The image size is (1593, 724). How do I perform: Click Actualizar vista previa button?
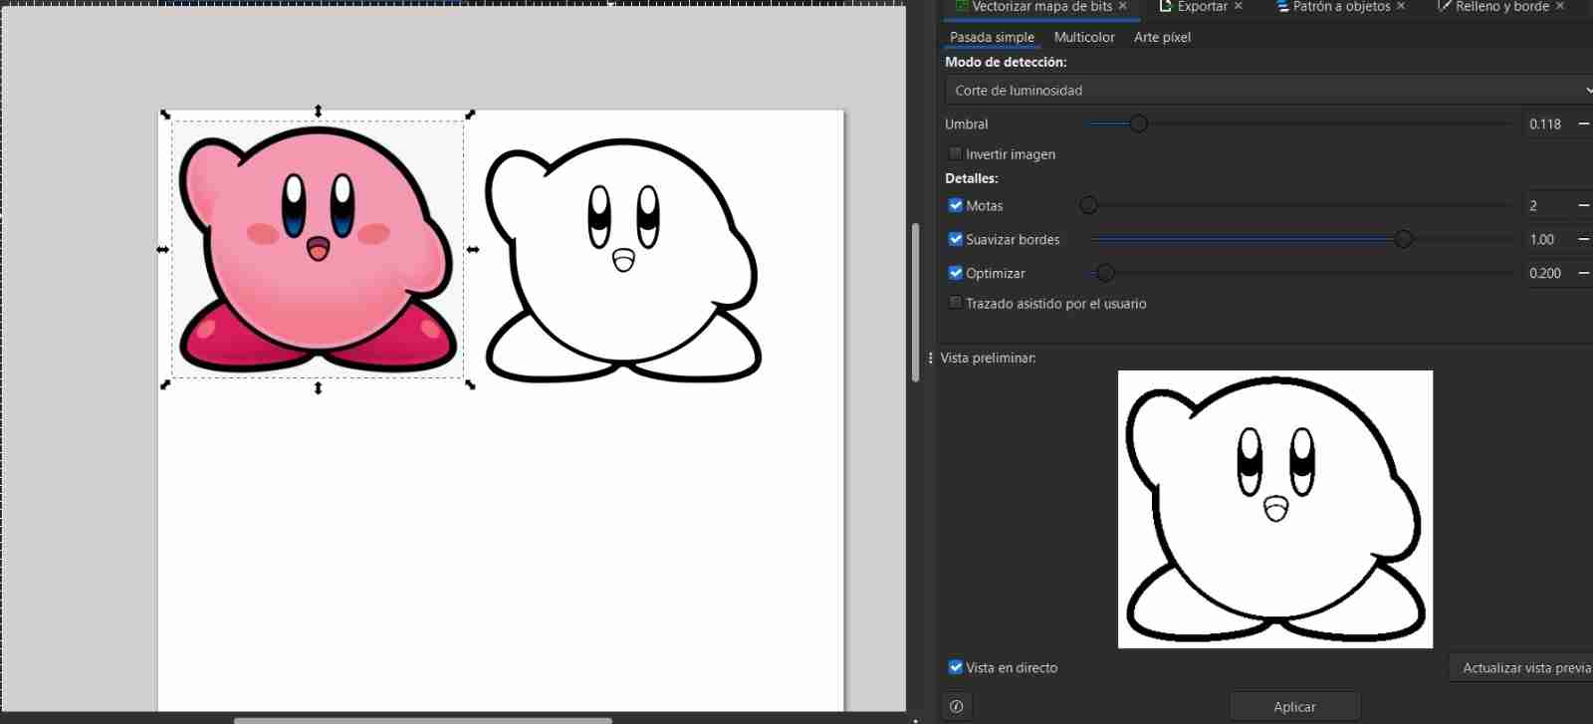(1523, 667)
